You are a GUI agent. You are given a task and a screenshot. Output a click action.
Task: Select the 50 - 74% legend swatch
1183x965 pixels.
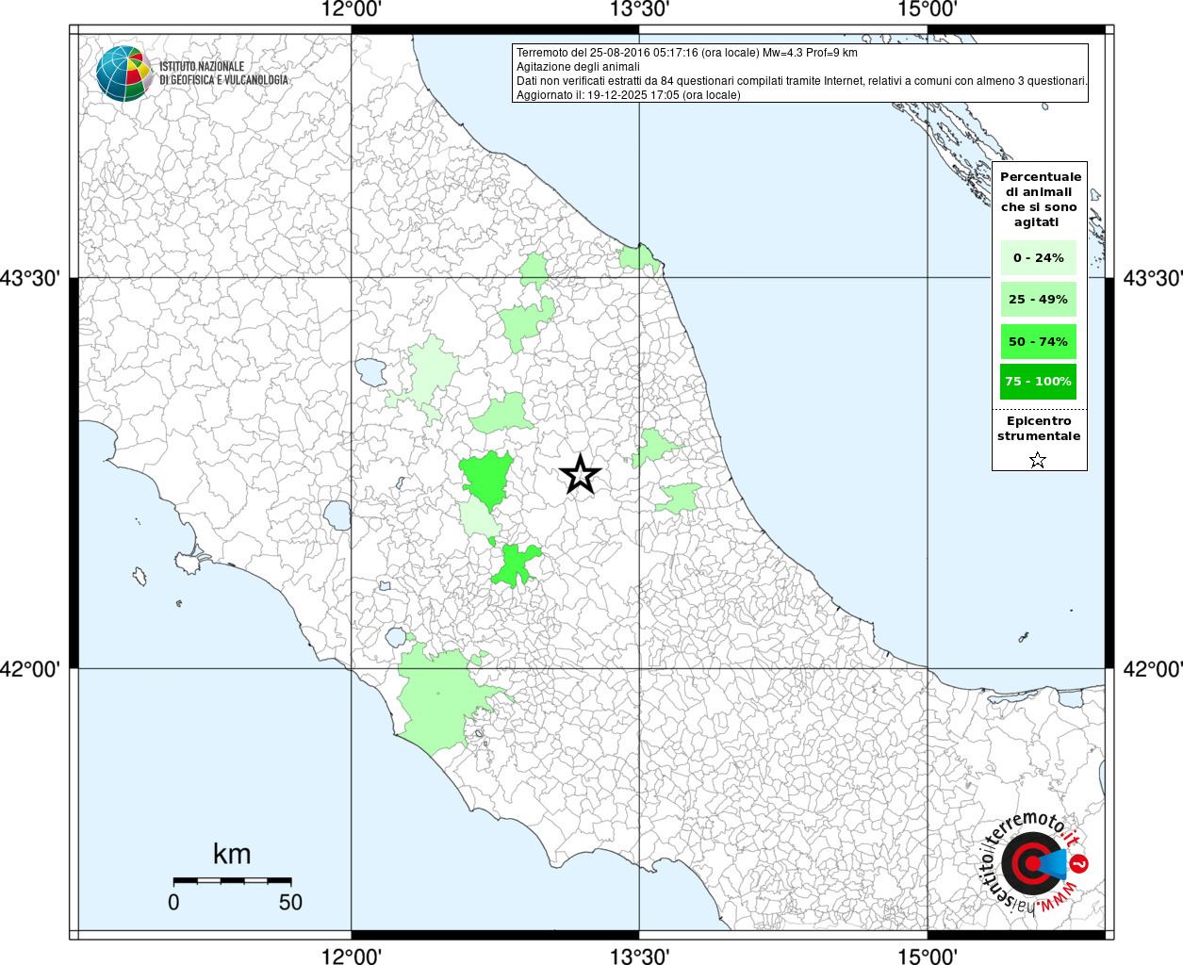tap(1039, 341)
